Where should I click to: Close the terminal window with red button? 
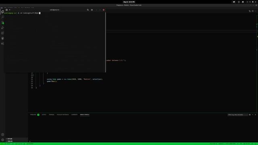tap(104, 10)
